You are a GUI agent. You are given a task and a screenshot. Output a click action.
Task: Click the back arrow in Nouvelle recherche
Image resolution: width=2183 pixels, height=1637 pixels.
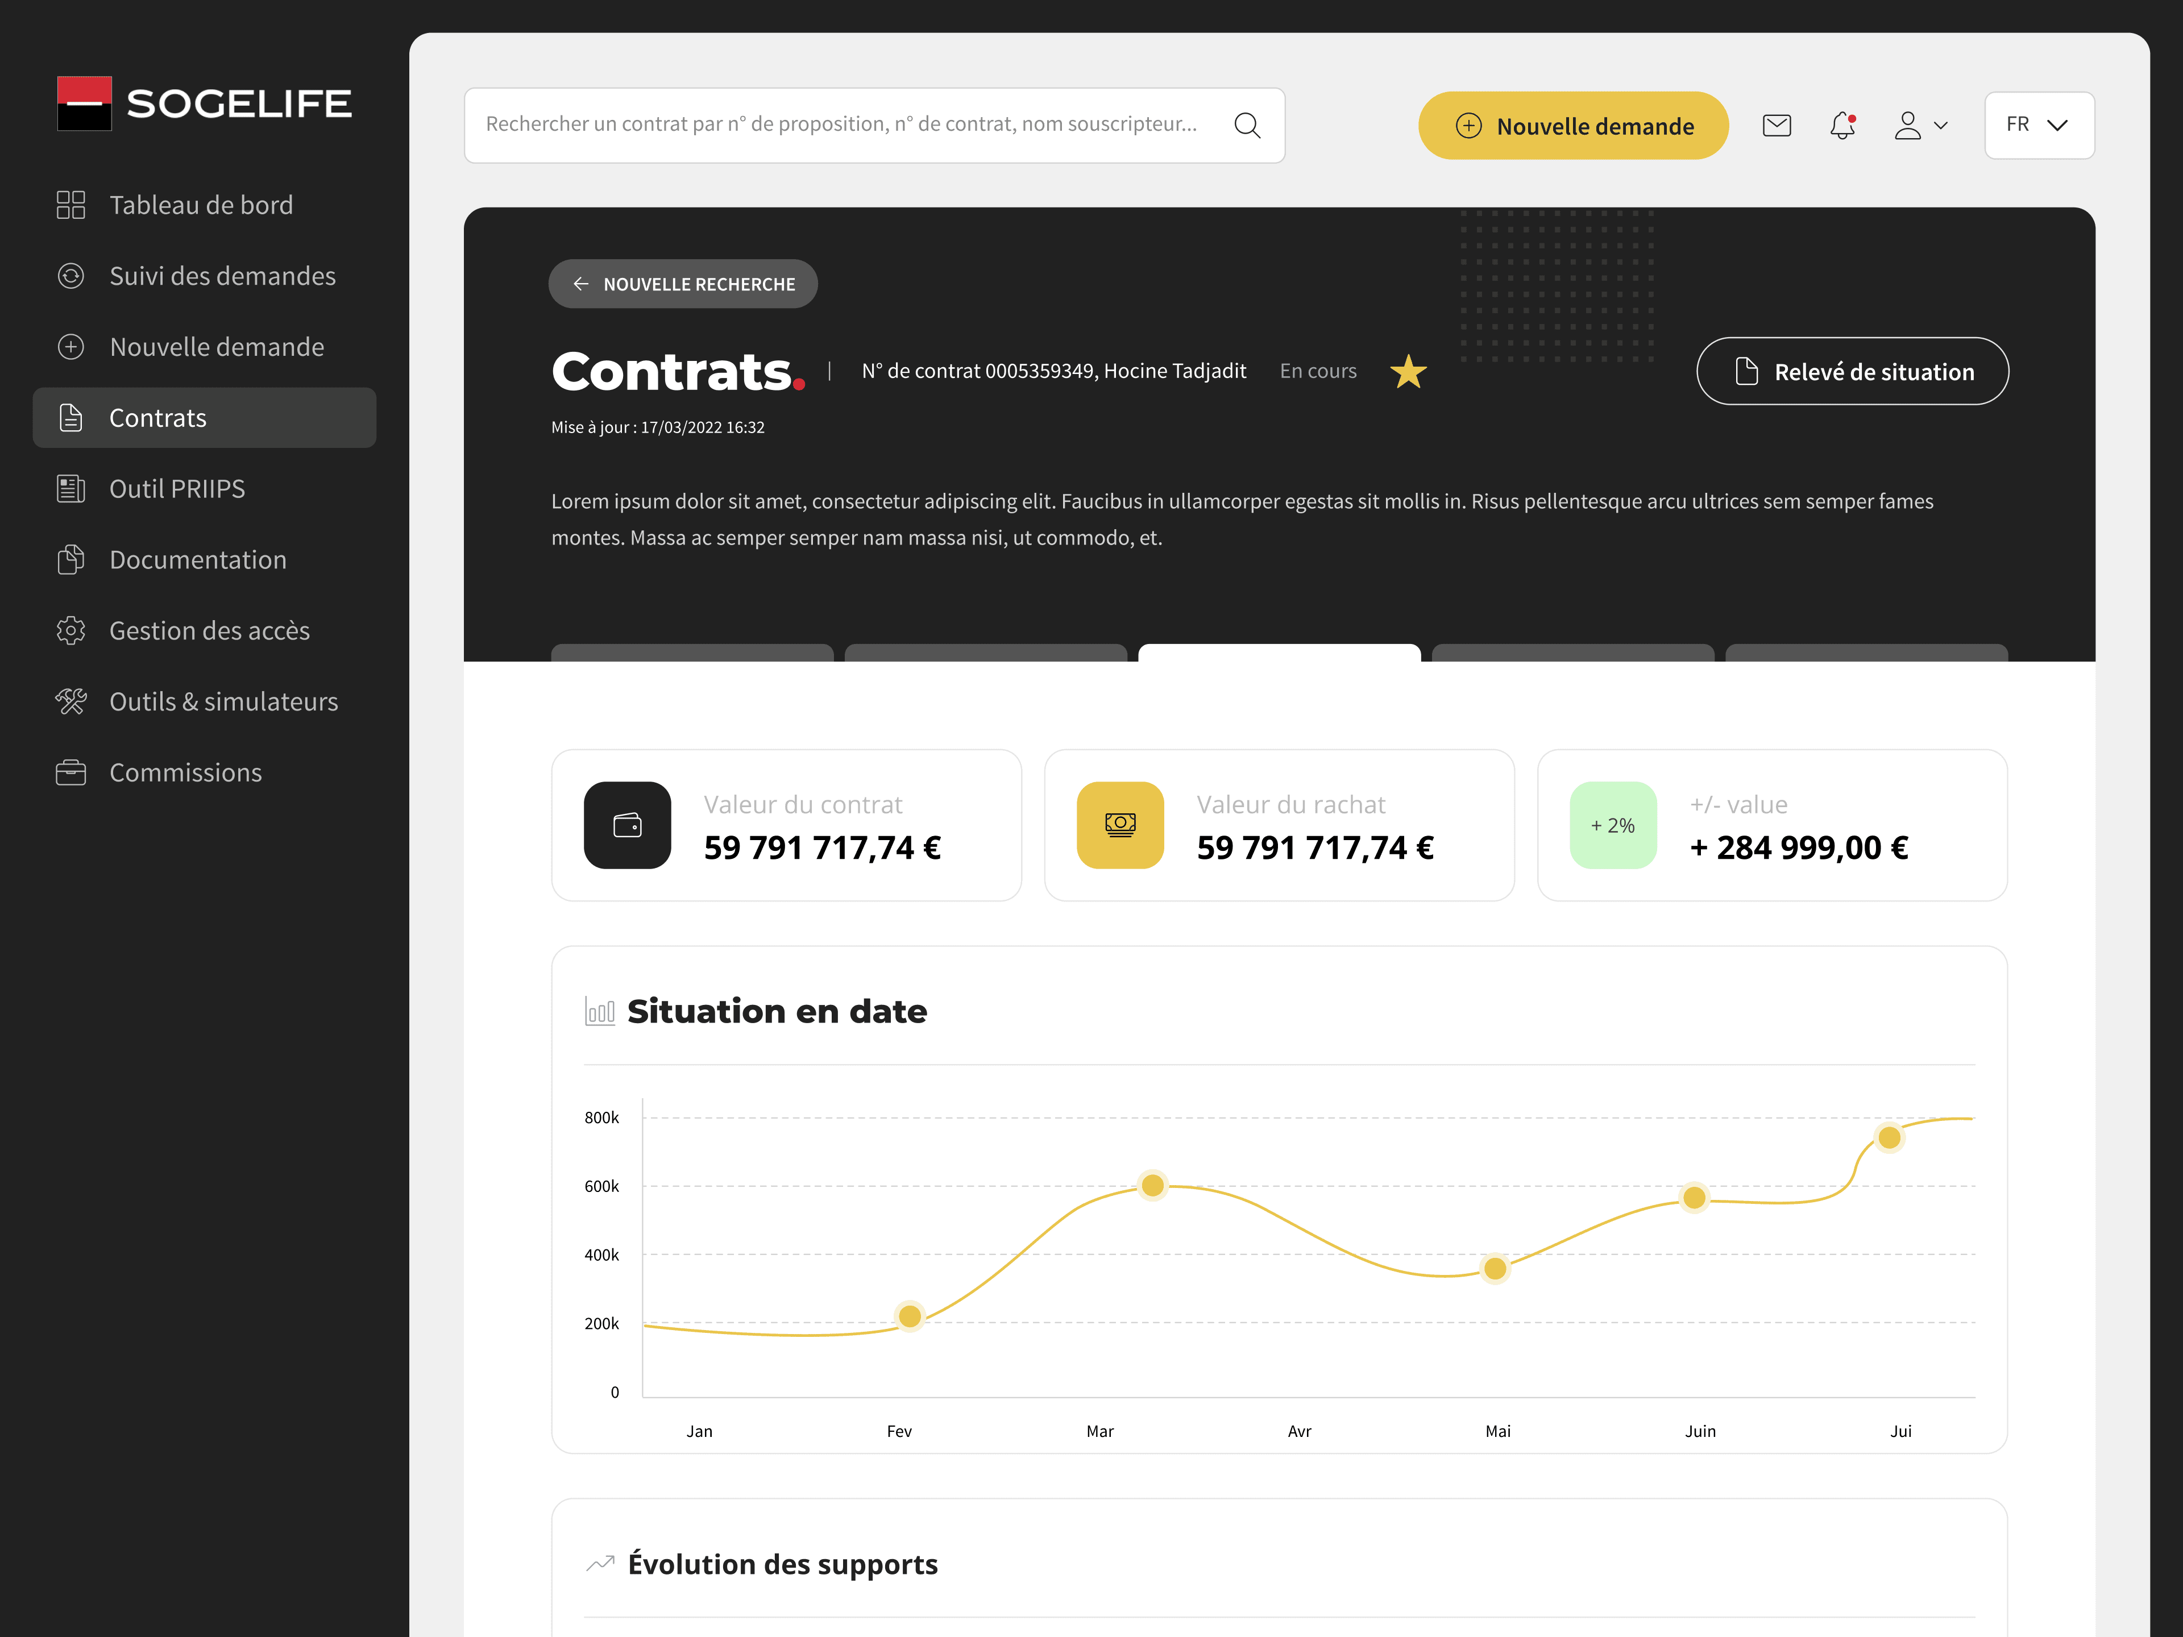tap(581, 284)
